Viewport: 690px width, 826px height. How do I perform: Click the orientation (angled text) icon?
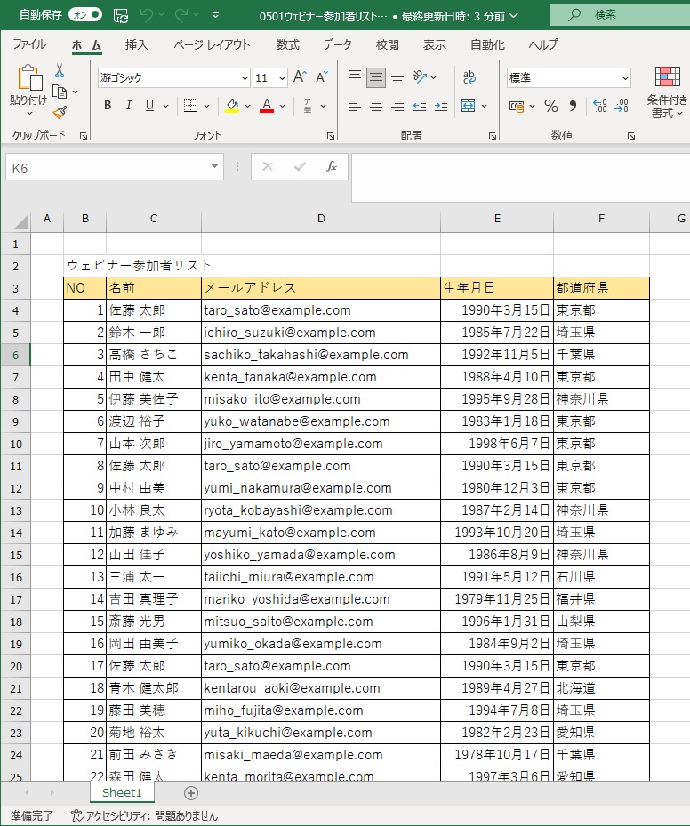pos(420,77)
